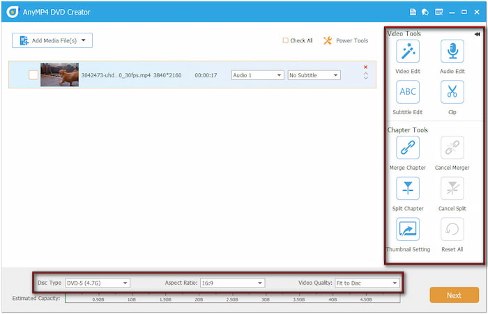
Task: Expand the Add Media File(s) dropdown arrow
Action: coord(84,40)
